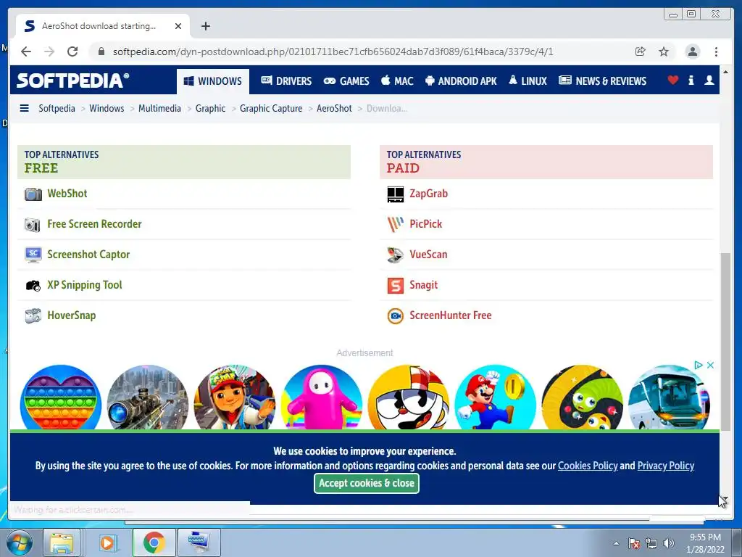Image resolution: width=742 pixels, height=557 pixels.
Task: Click the Softpedia logo
Action: point(72,81)
